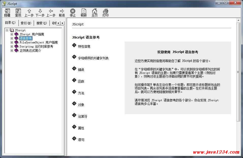Expand the 正则表达式简介 node
The width and height of the screenshot is (243, 158).
click(12, 50)
